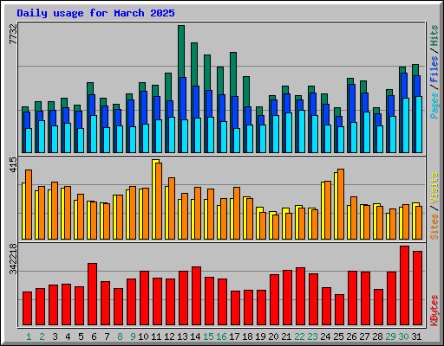Click day 16 on the x-axis

click(221, 336)
